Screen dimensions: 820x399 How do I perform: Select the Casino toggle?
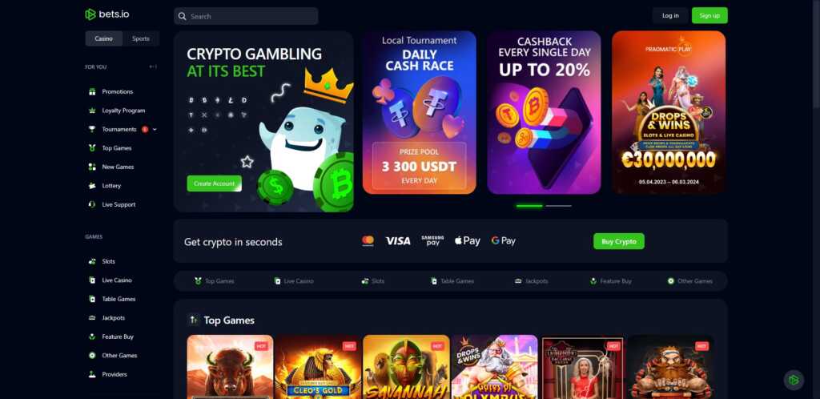pyautogui.click(x=103, y=38)
